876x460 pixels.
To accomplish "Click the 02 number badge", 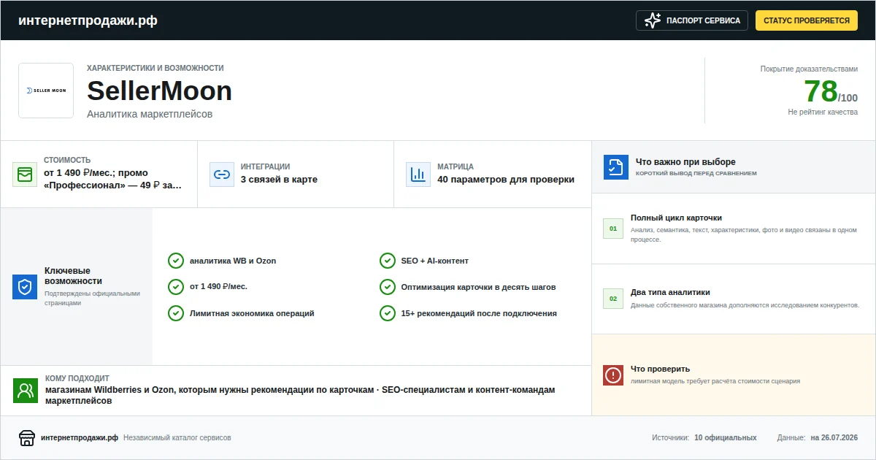I will tap(613, 299).
